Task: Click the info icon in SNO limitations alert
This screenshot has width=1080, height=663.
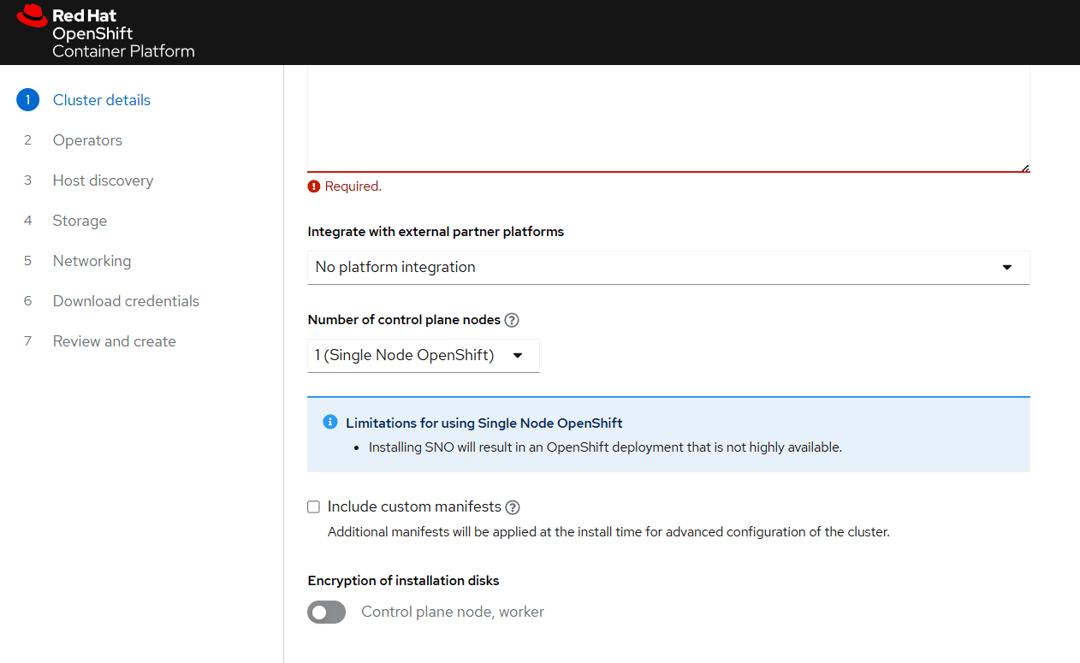Action: (x=329, y=423)
